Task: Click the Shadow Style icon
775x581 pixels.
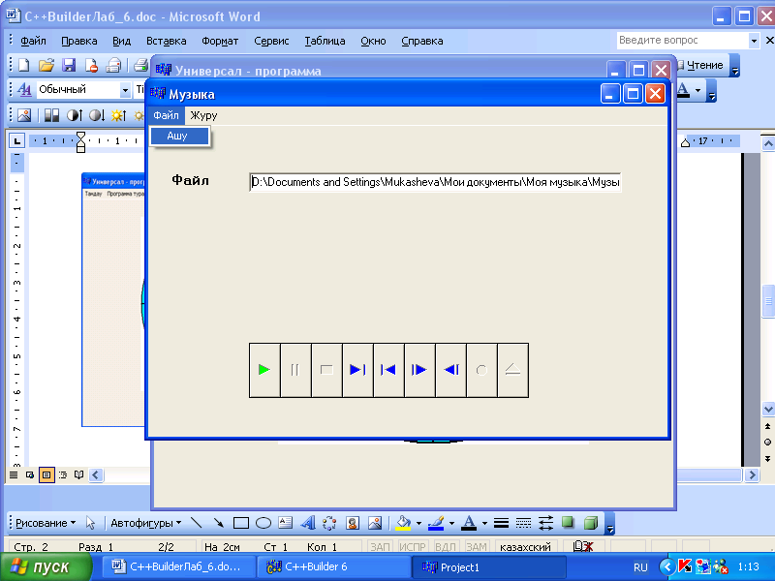Action: (568, 523)
